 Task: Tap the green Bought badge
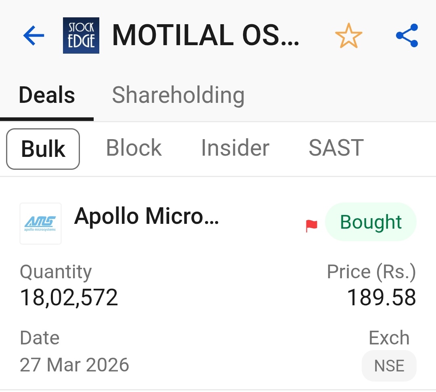point(371,222)
